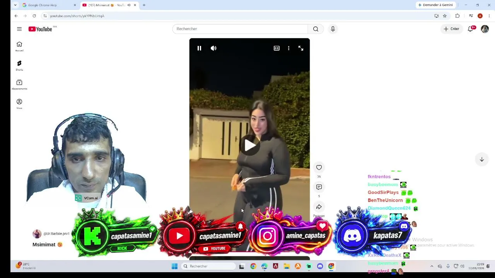Screen dimensions: 495x278
Task: Click the address bar URL
Action: pyautogui.click(x=77, y=16)
